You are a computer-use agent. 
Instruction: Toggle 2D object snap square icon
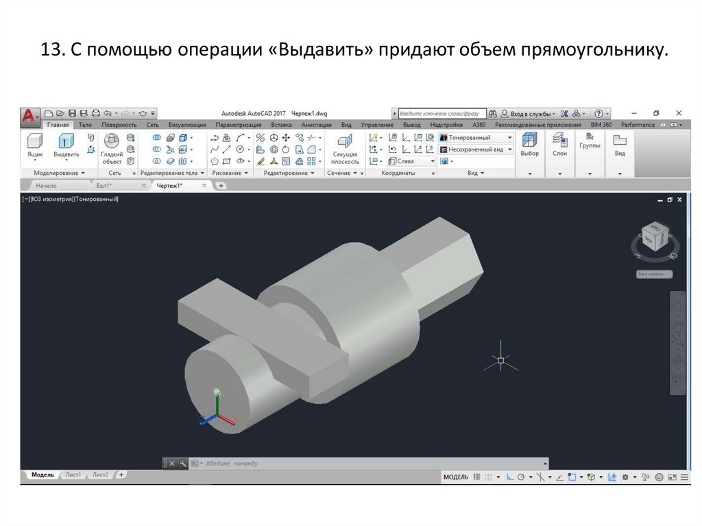tap(572, 477)
